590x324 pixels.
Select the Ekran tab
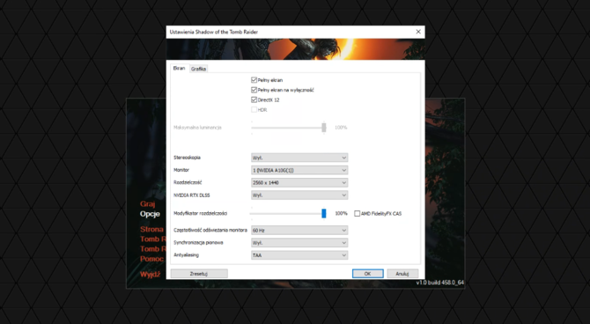coord(179,68)
